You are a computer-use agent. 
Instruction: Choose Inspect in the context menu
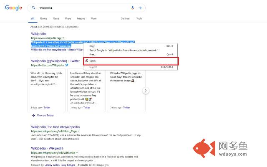point(131,67)
